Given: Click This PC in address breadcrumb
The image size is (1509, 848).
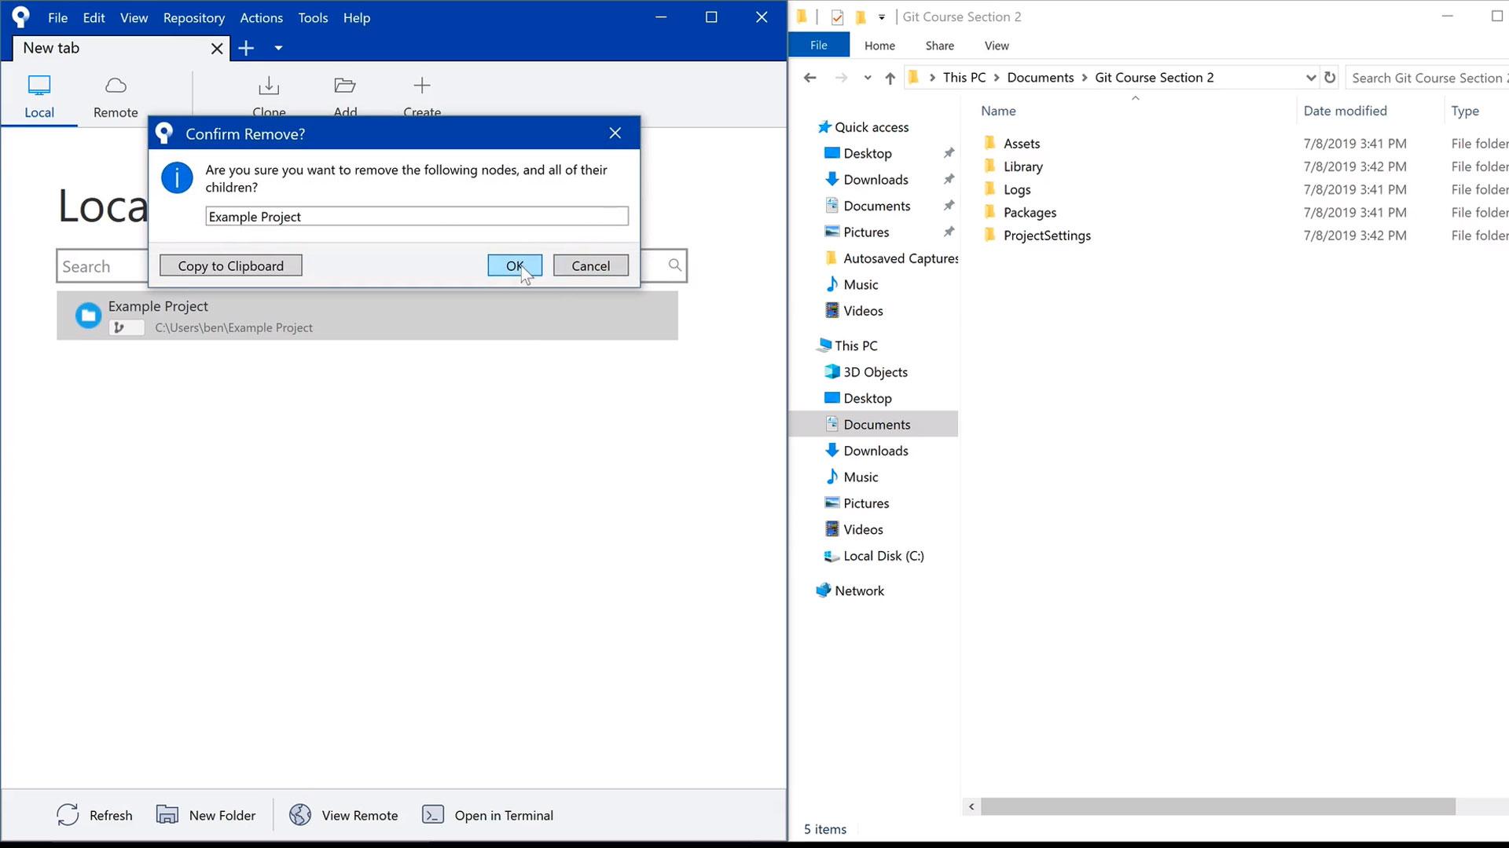Looking at the screenshot, I should (x=964, y=78).
